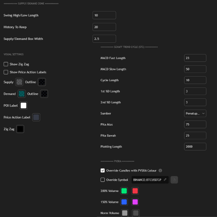Click the Supply/Demand Box Width input field
This screenshot has height=217, width=217.
point(104,39)
